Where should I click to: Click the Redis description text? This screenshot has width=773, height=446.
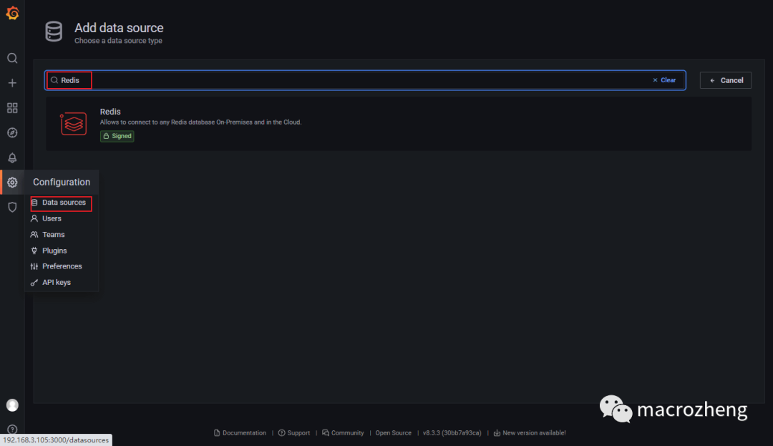200,122
